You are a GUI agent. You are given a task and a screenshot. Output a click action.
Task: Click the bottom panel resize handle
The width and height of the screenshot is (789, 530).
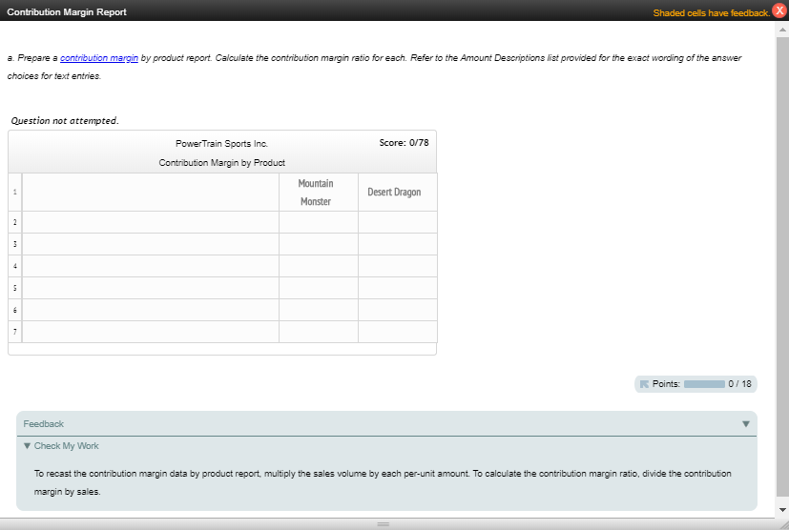coord(384,524)
